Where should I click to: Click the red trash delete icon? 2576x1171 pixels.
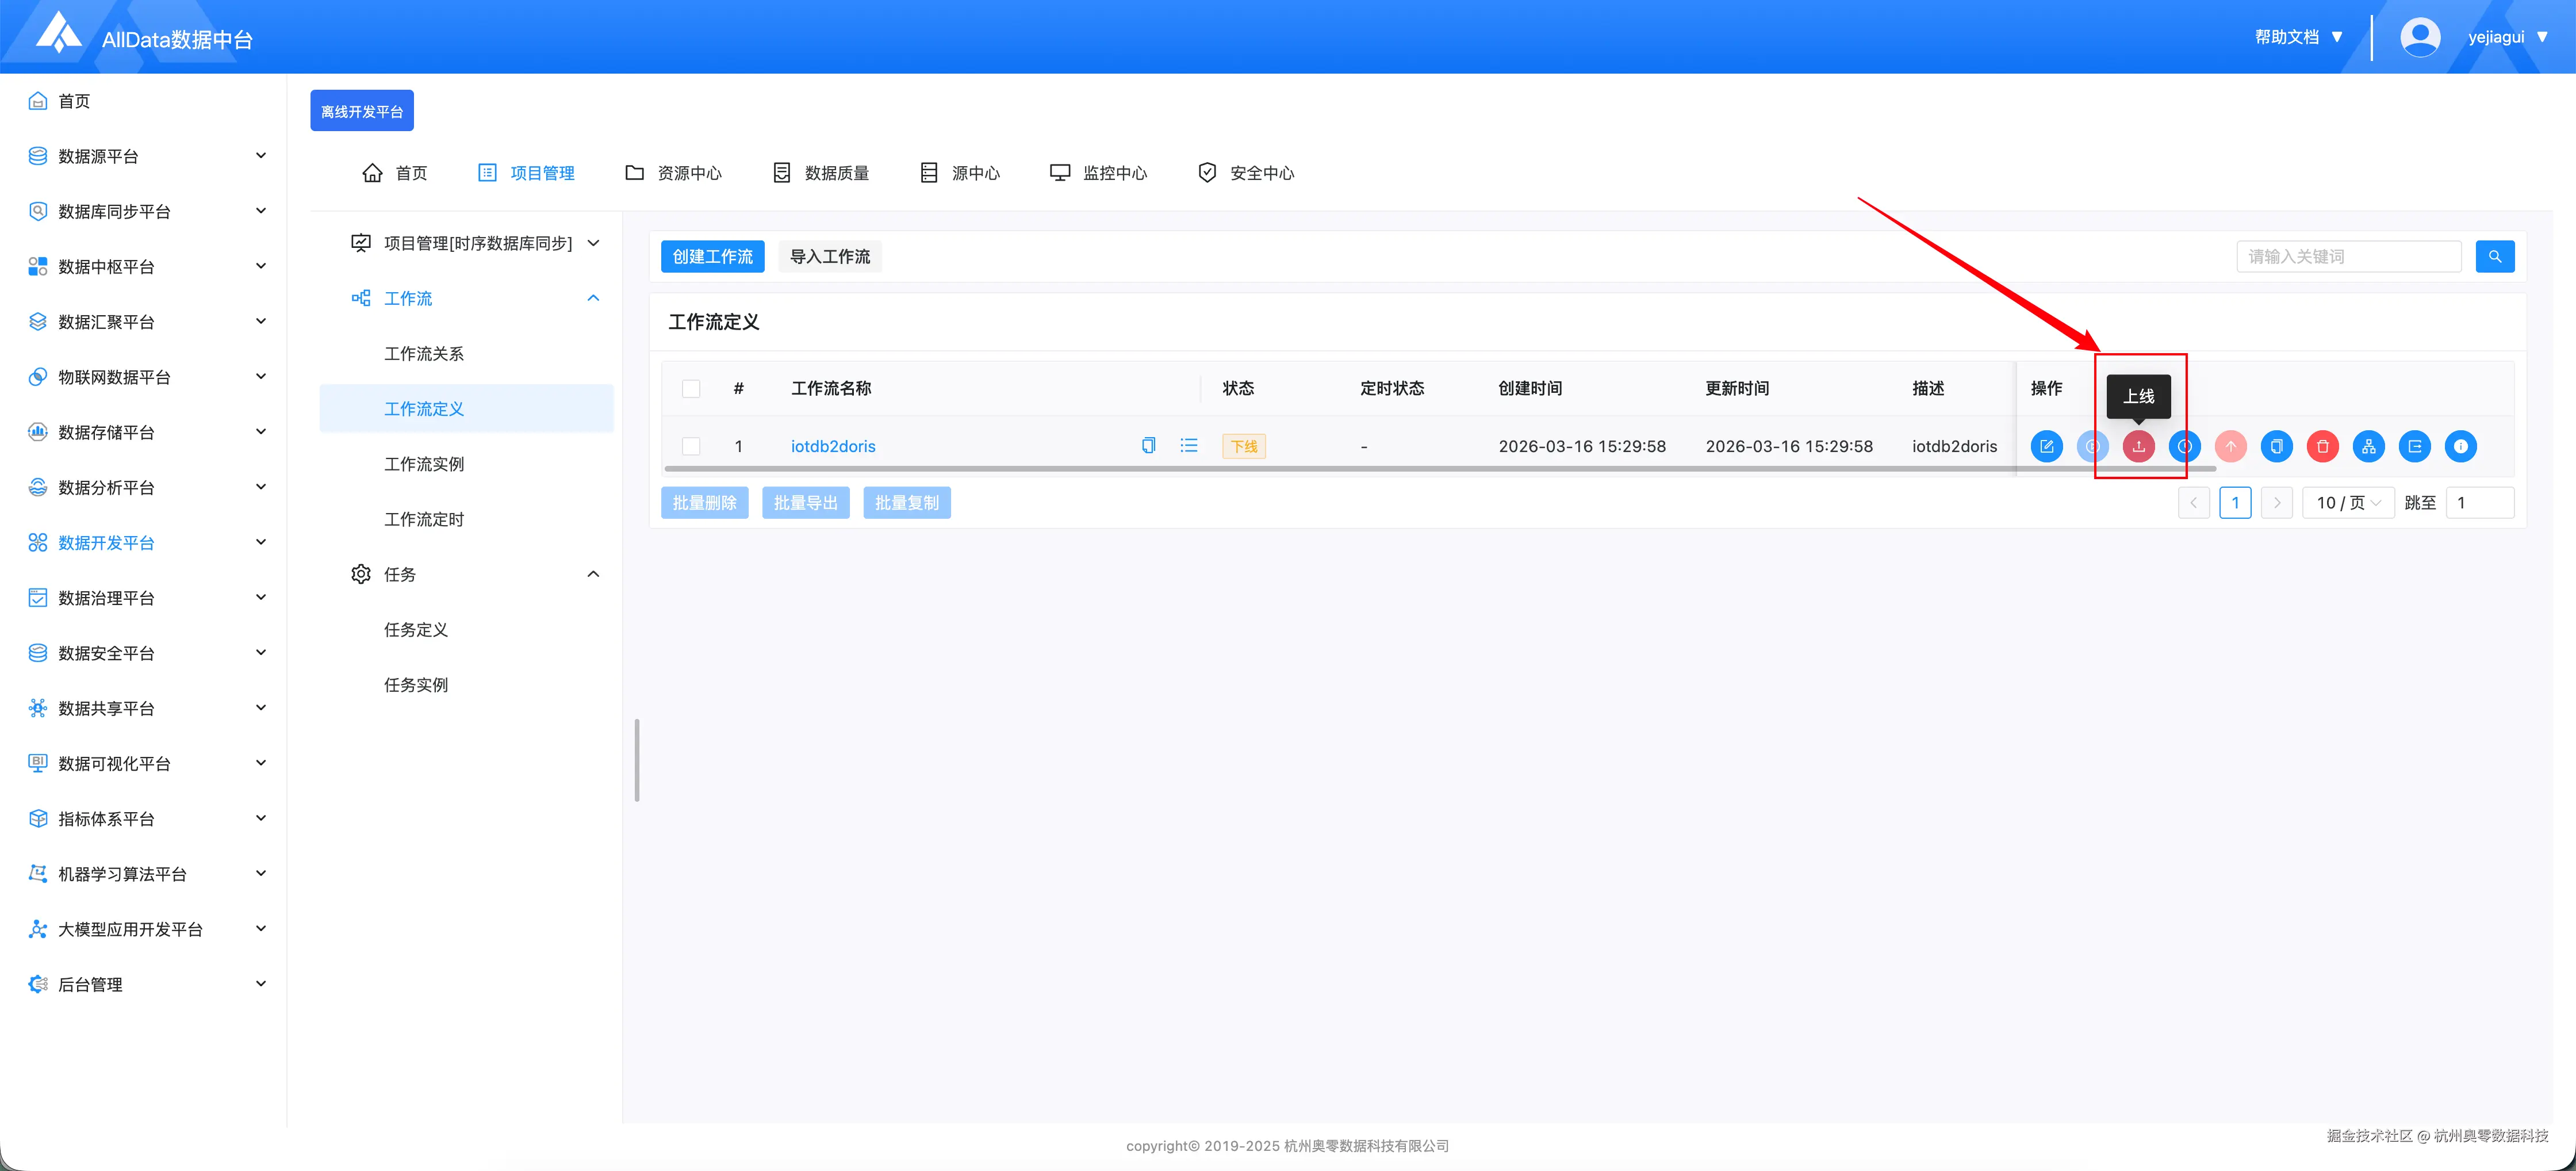2322,446
